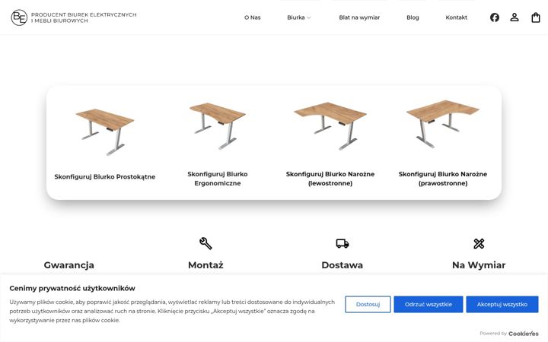This screenshot has width=548, height=342.
Task: Navigate to the Kontakt page
Action: (x=456, y=17)
